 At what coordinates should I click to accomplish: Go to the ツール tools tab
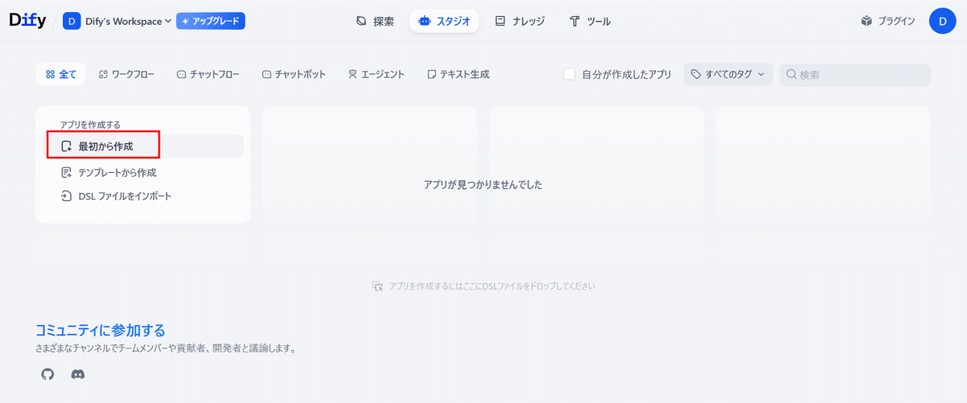click(x=590, y=22)
